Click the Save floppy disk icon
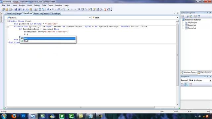Image resolution: width=212 pixels, height=119 pixels. [16, 9]
